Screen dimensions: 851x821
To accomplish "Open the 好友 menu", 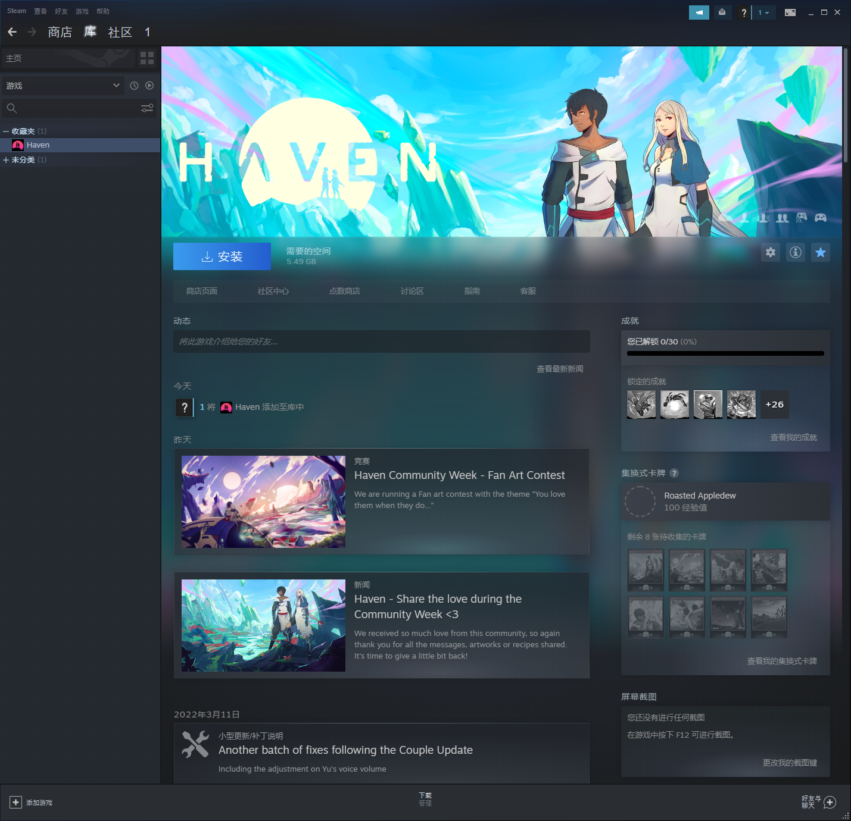I will pyautogui.click(x=61, y=11).
